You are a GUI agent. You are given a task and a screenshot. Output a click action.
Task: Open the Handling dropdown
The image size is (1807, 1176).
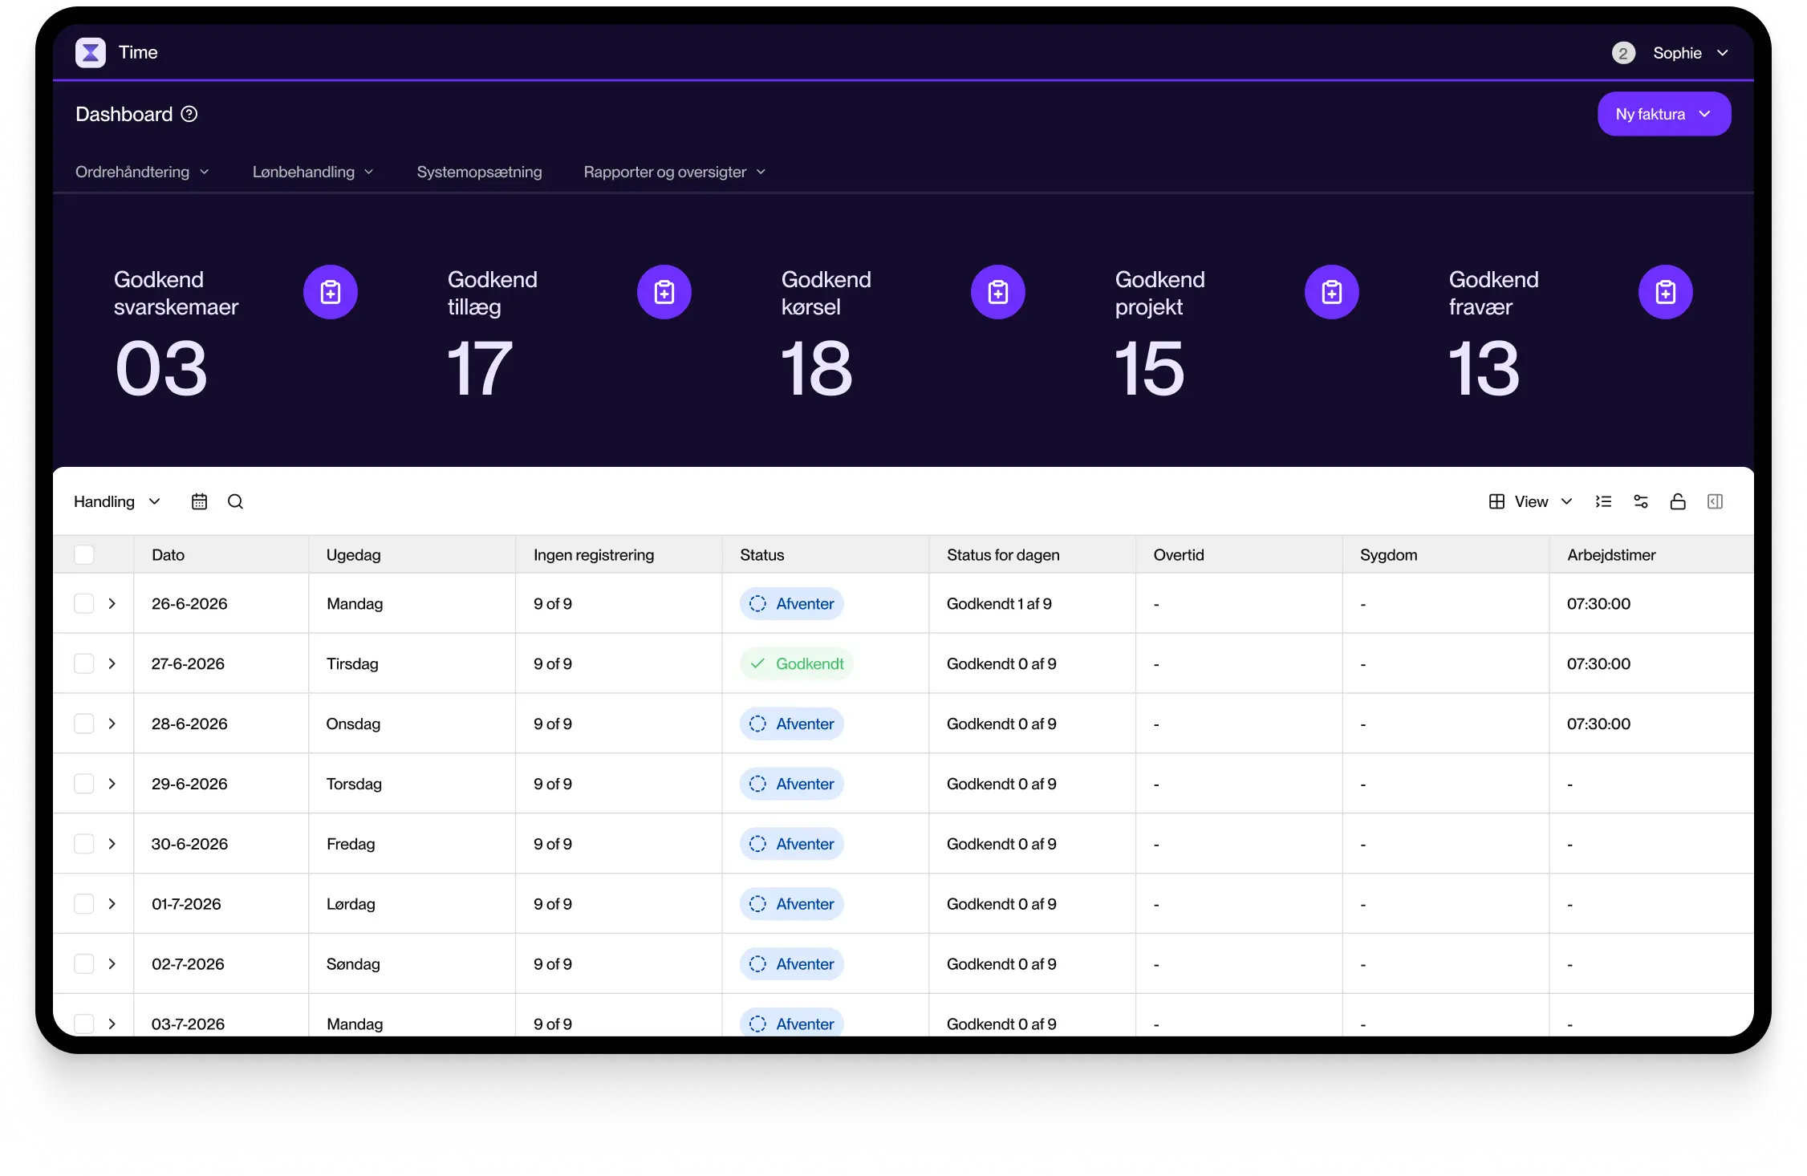click(x=117, y=501)
